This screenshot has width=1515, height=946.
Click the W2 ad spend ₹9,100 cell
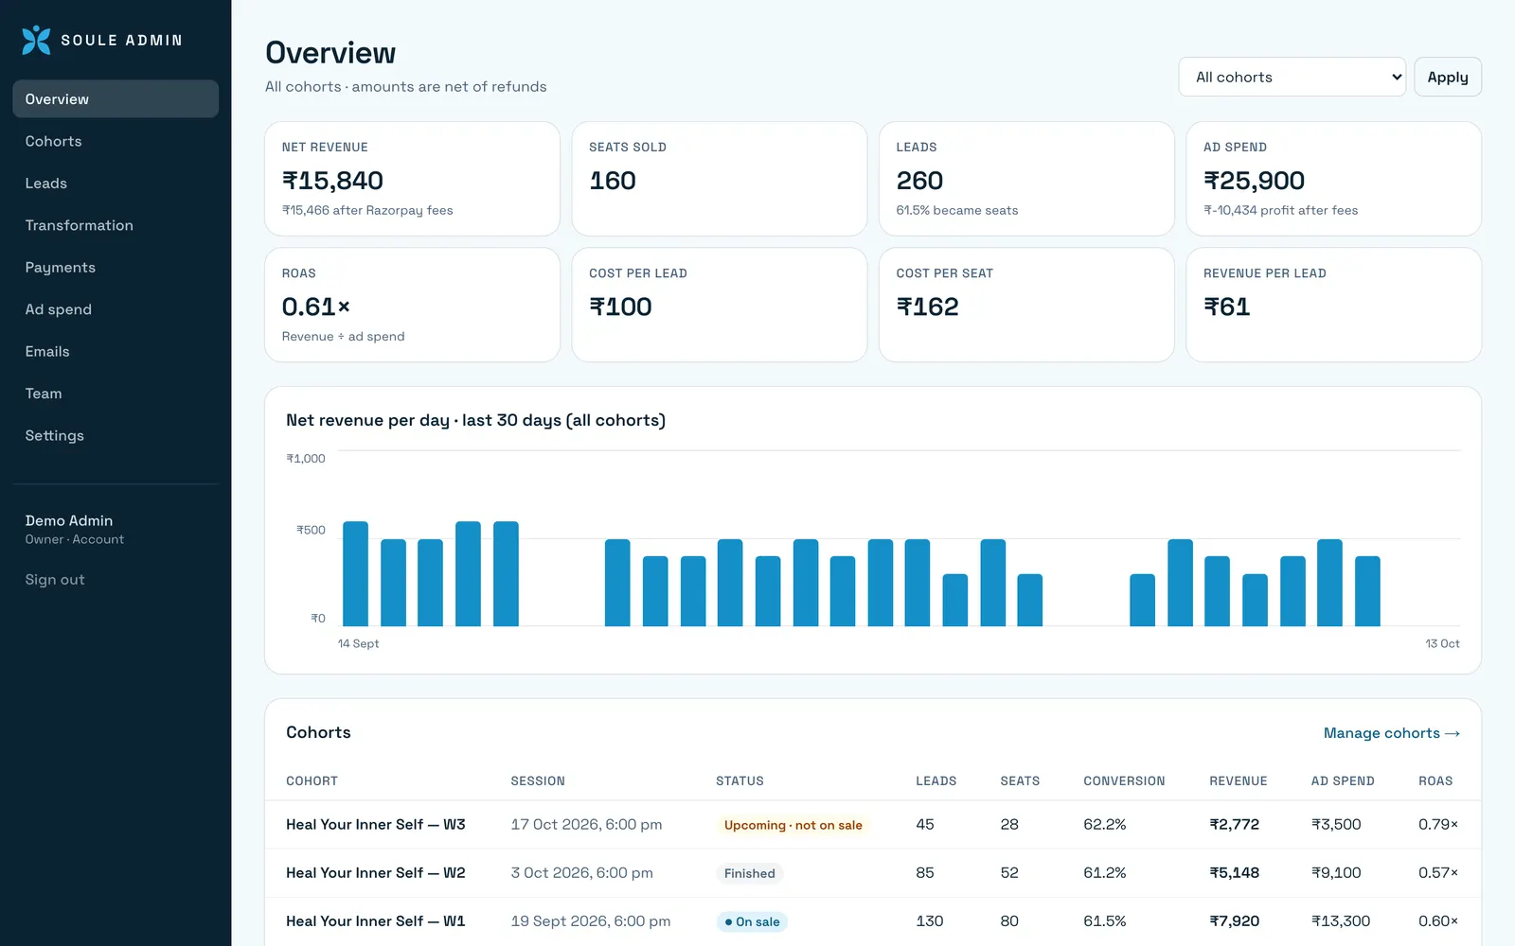click(1335, 873)
